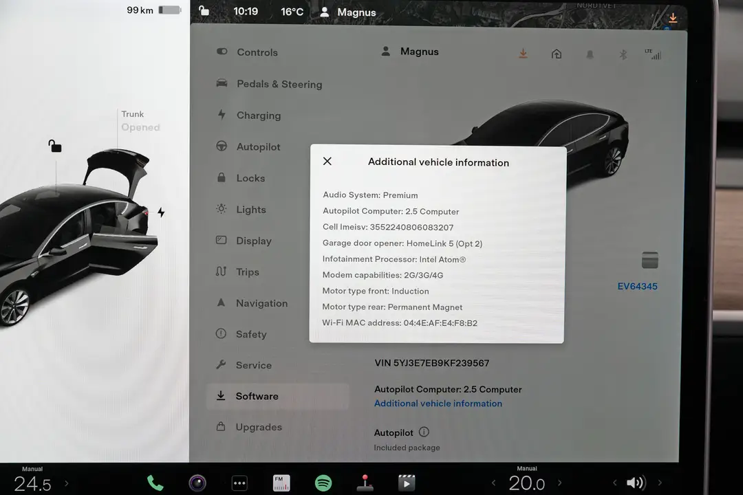Tap the Bluetooth icon
The image size is (743, 495).
[623, 54]
